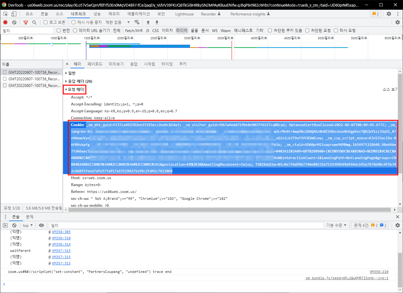This screenshot has width=403, height=293.
Task: Filter requests by JS type
Action: (148, 30)
